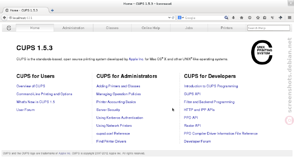
Task: Open the Downloads arrow icon
Action: click(233, 18)
